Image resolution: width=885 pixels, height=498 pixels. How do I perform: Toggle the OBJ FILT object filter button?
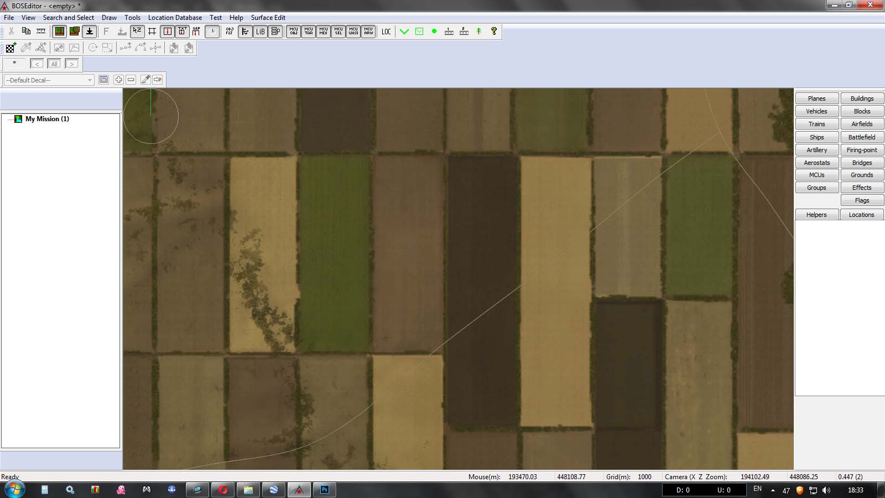coord(230,32)
